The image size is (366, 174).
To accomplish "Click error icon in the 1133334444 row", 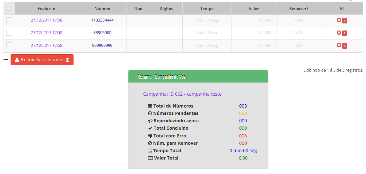I will pos(339,20).
